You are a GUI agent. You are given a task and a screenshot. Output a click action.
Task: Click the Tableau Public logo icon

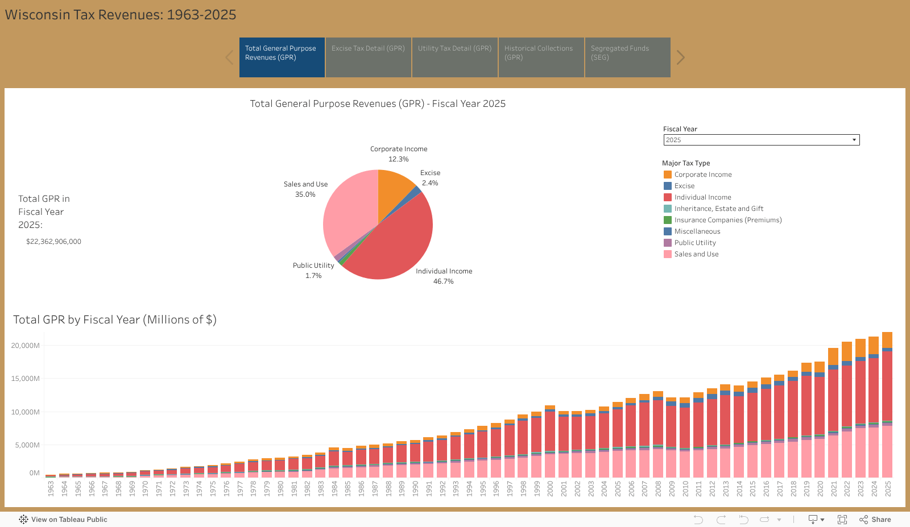point(23,519)
